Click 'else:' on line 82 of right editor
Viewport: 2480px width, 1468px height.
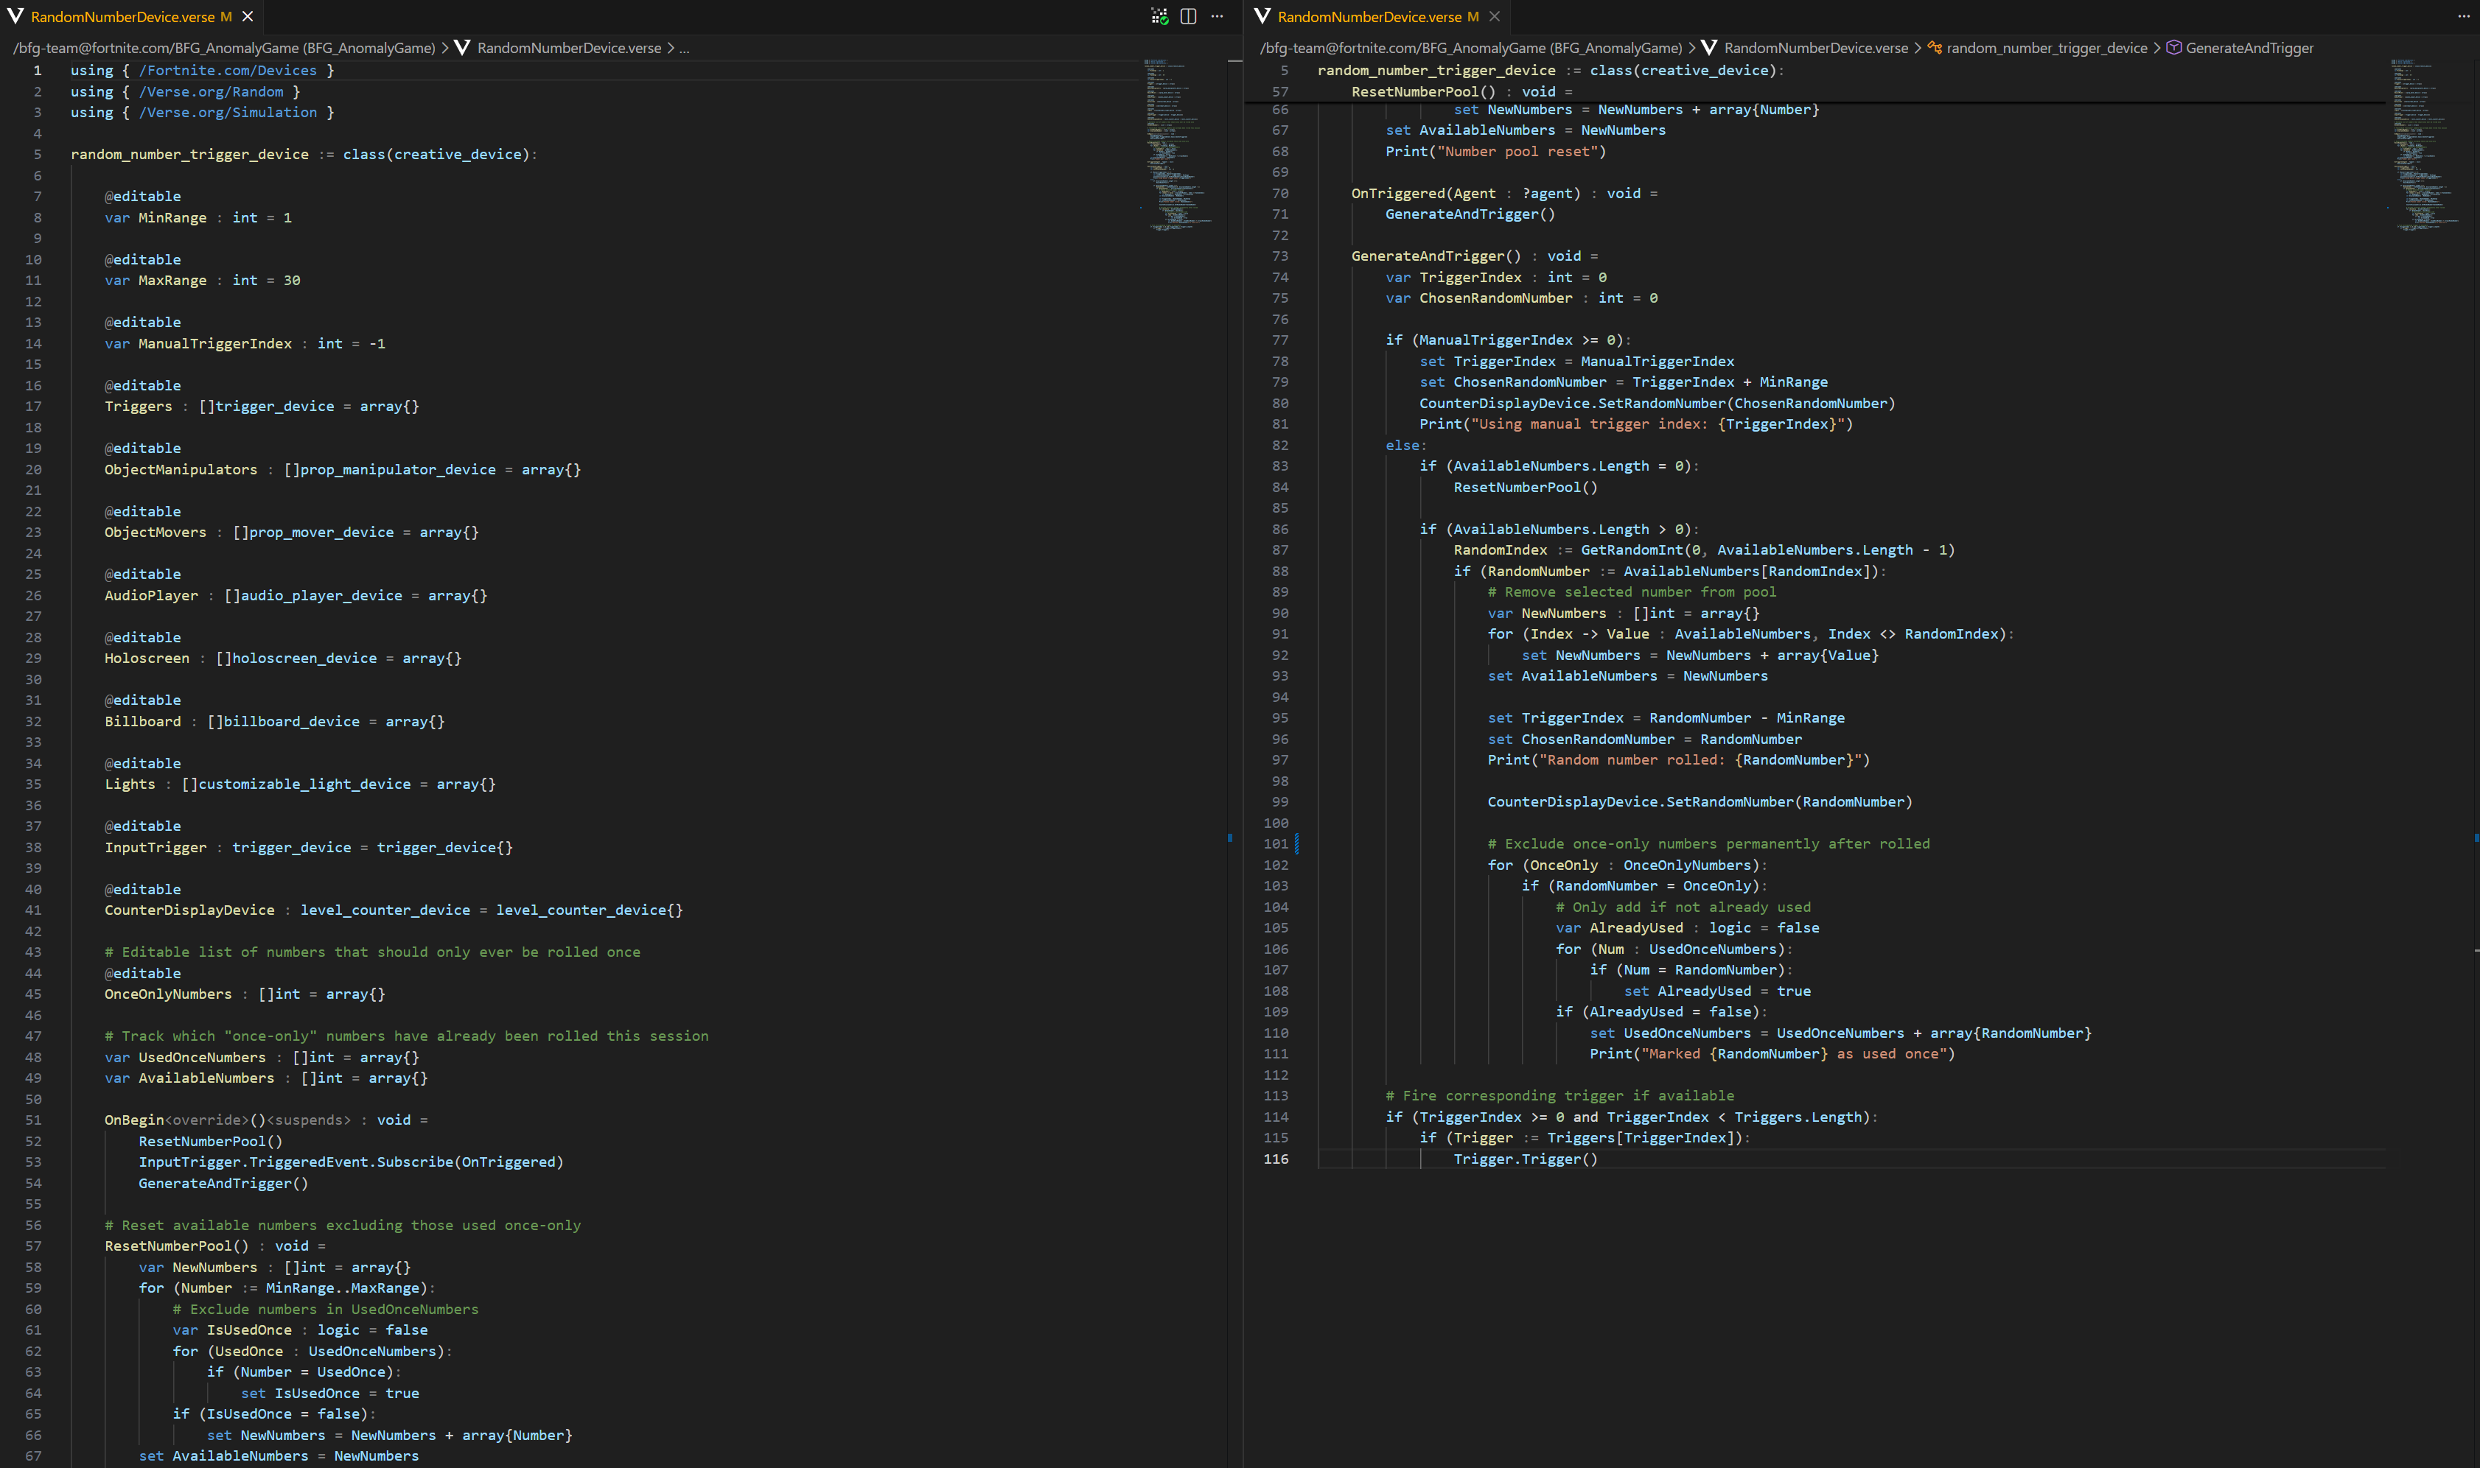pyautogui.click(x=1406, y=445)
